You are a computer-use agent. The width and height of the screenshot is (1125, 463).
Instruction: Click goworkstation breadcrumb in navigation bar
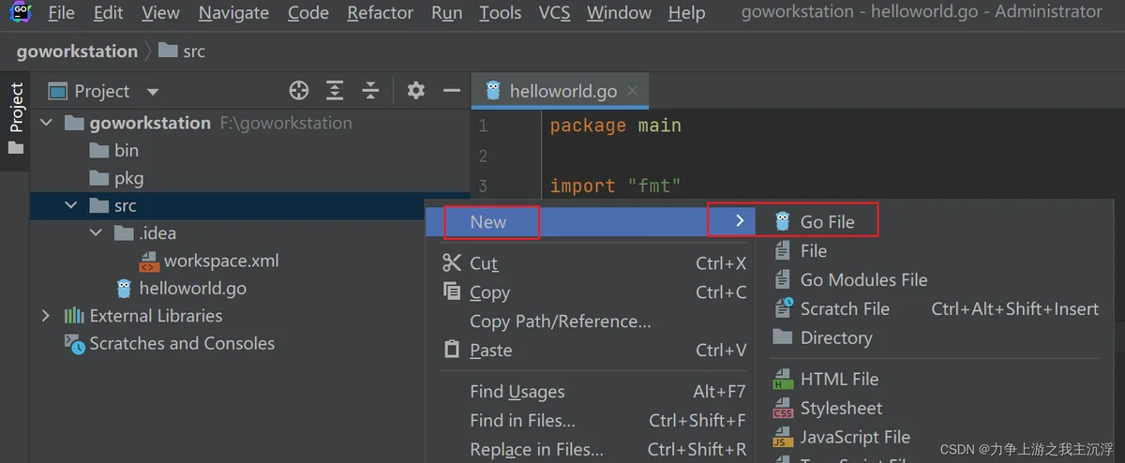(x=77, y=52)
